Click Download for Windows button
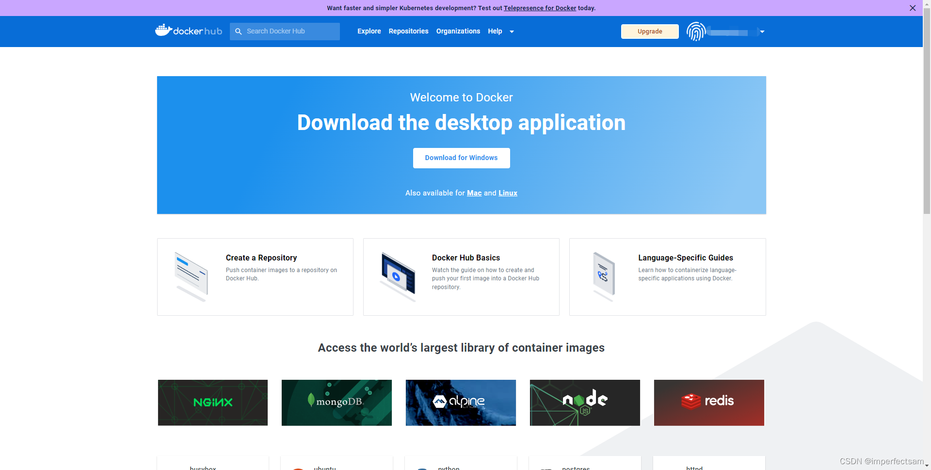 coord(461,158)
